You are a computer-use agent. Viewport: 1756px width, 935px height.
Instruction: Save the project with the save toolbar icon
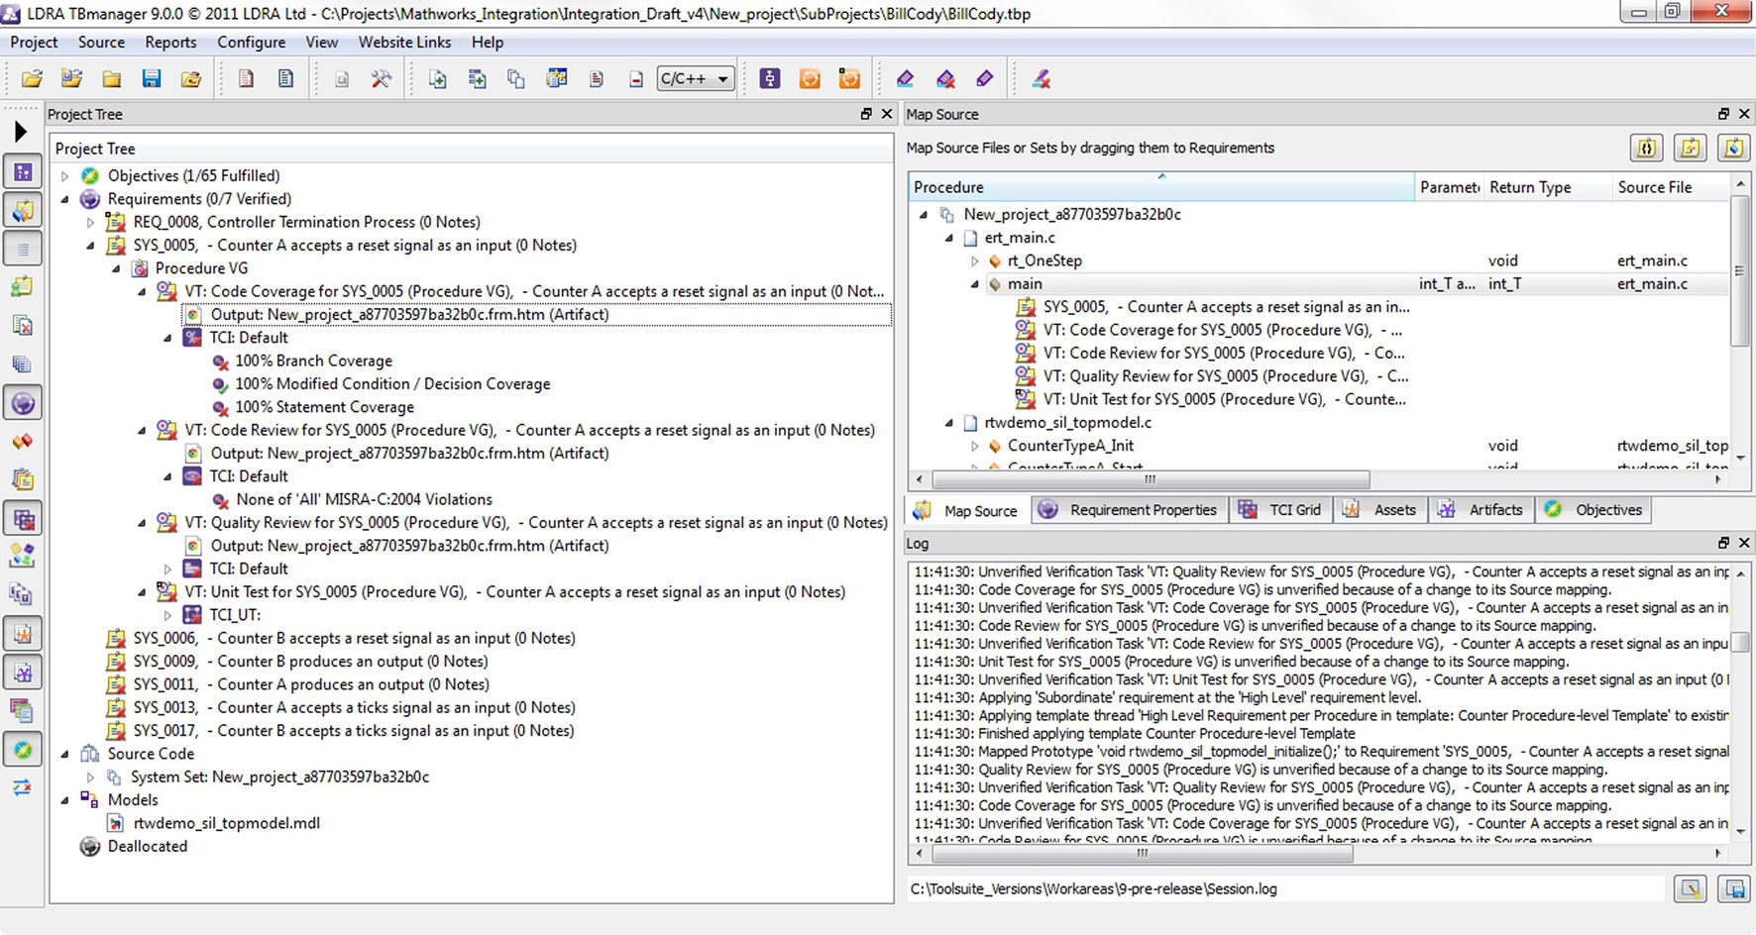151,78
